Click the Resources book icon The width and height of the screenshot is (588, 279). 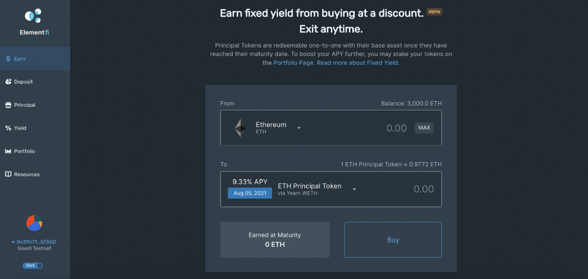[x=8, y=175]
